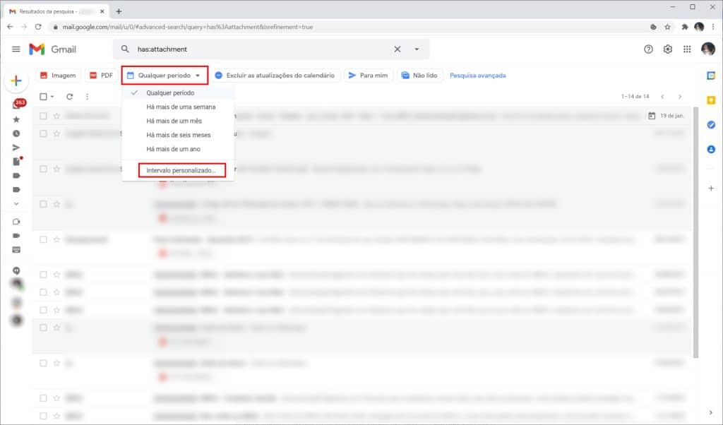Open the keyboard icon in Meet section
Screen dimensions: 723x425
click(16, 250)
